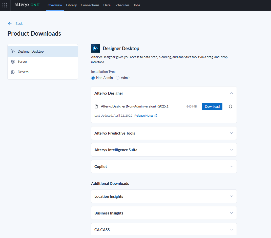Click the shield icon next to Download
This screenshot has height=238, width=271.
[230, 106]
